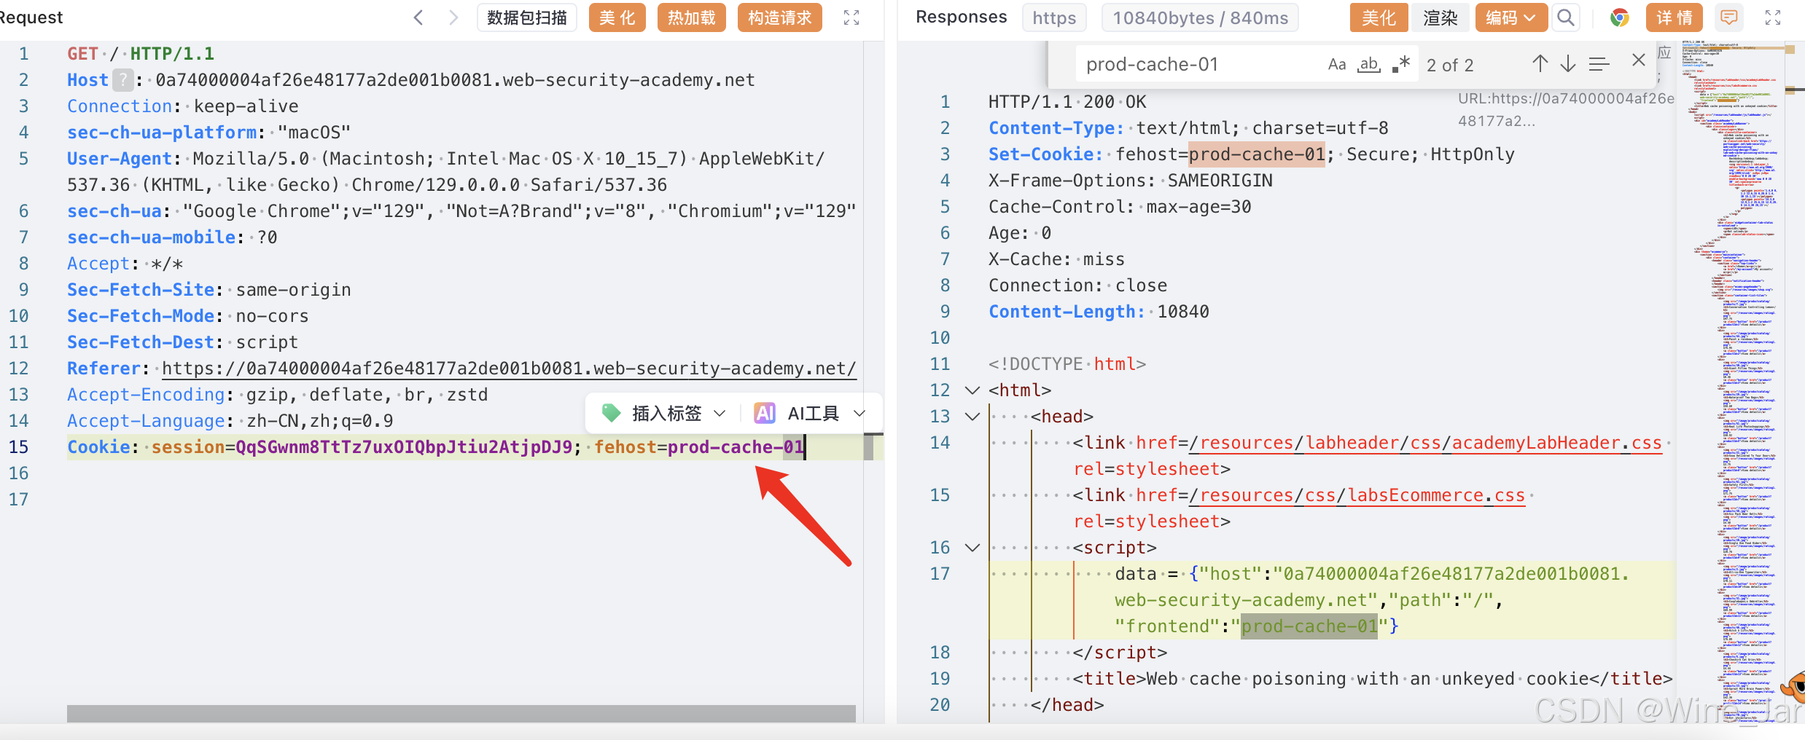
Task: Open the labsEcommerce.css href link
Action: point(1357,495)
